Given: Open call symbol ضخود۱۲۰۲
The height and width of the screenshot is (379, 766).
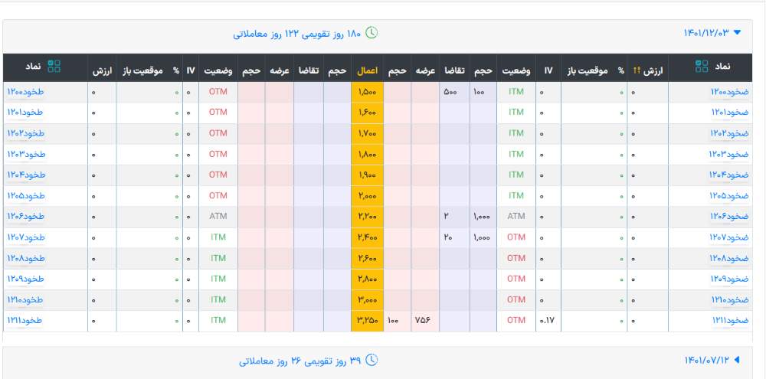Looking at the screenshot, I should (x=729, y=133).
